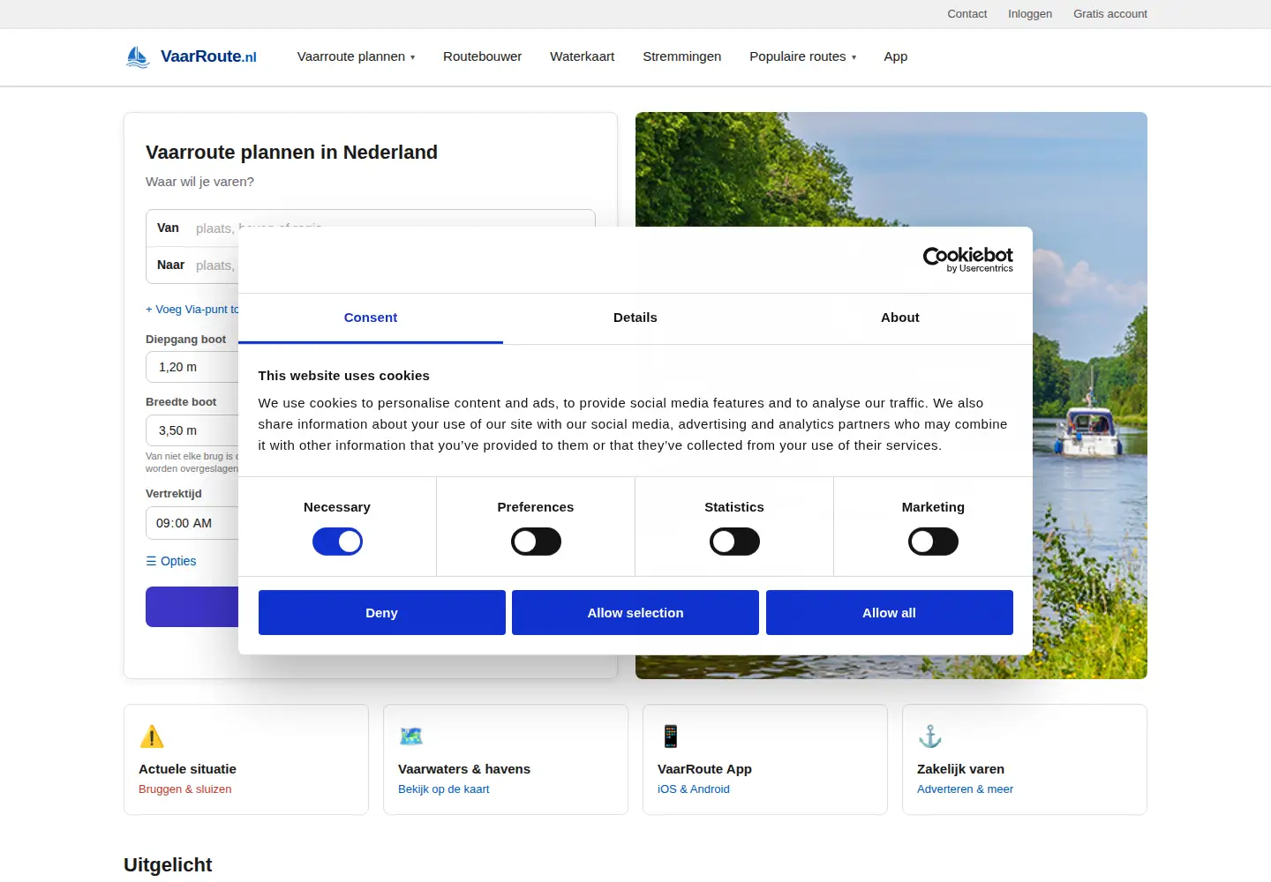Viewport: 1271px width, 882px height.
Task: Click the phone icon above VaarRoute App
Action: coord(671,736)
